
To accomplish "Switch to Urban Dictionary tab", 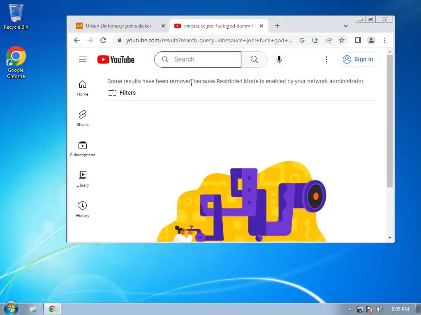I will (x=118, y=26).
